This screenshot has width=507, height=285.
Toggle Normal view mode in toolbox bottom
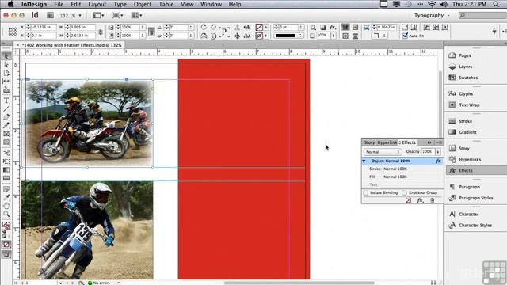pyautogui.click(x=6, y=254)
